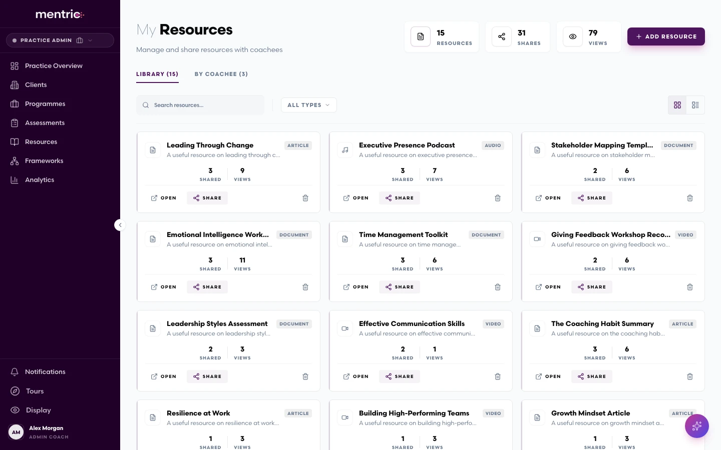The width and height of the screenshot is (721, 450).
Task: Click the Growth Mindset Article title
Action: click(x=590, y=413)
